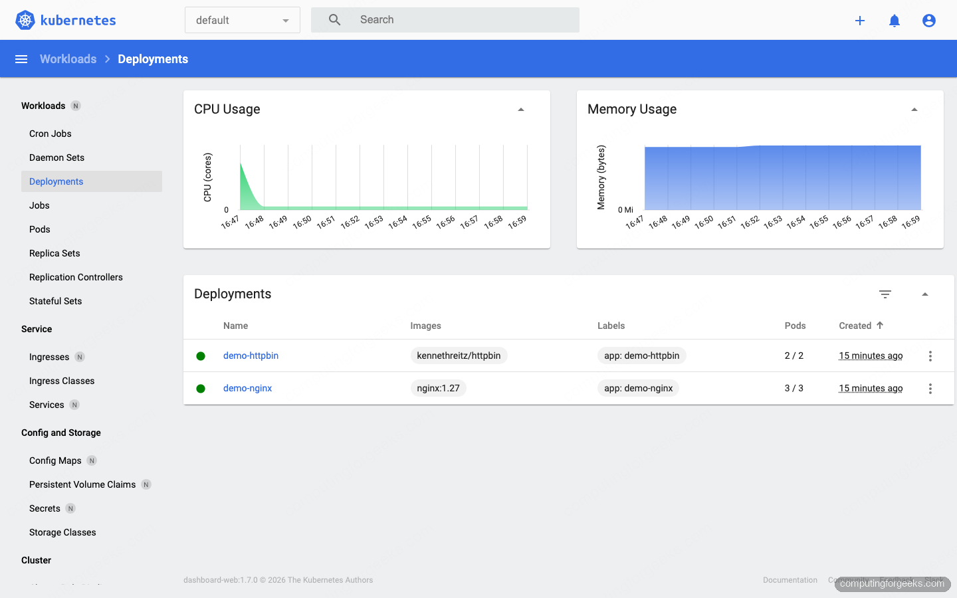Open the user profile icon
This screenshot has width=957, height=598.
[928, 20]
